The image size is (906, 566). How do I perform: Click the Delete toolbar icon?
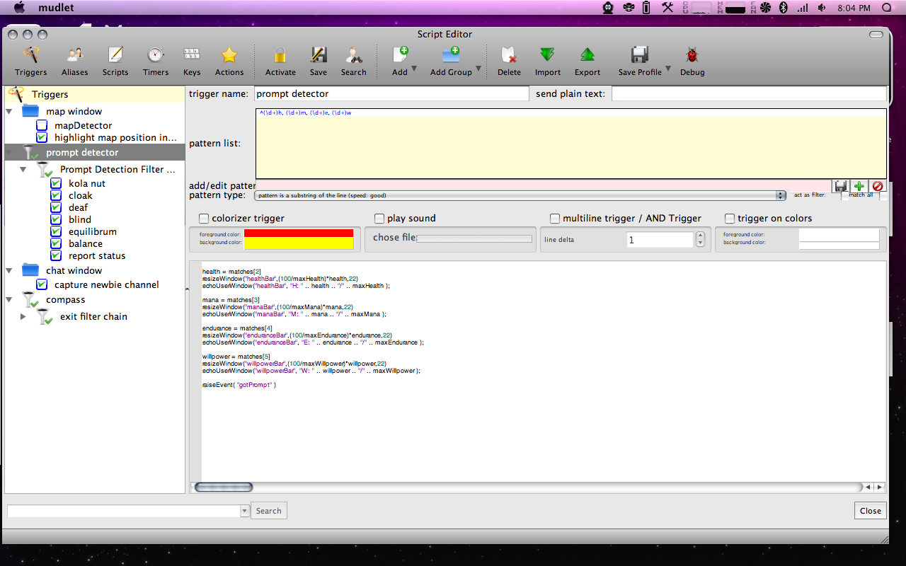pyautogui.click(x=508, y=55)
